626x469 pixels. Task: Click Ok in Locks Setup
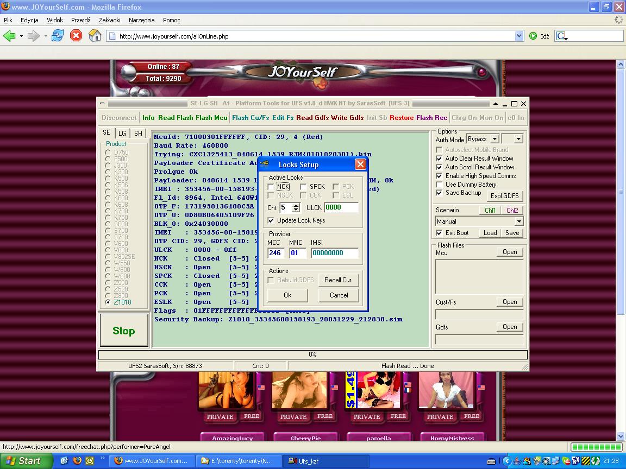[287, 295]
